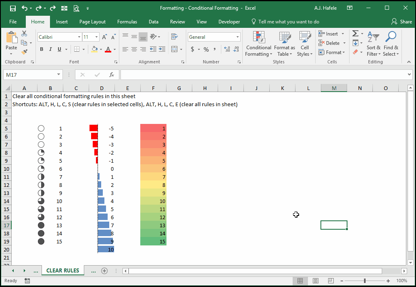This screenshot has width=416, height=287.
Task: Click the Copy icon in Clipboard group
Action: coord(24,43)
